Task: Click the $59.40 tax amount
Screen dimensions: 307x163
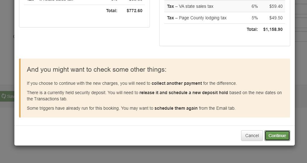Action: (275, 6)
